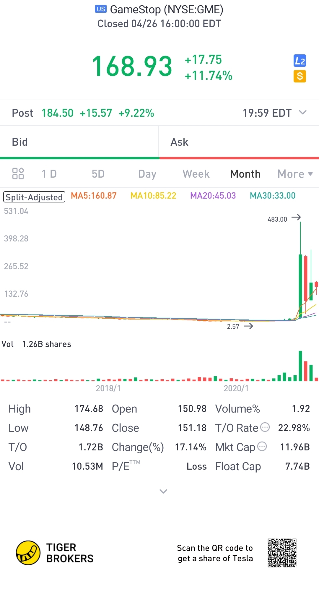
Task: Select the Month candlestick tab
Action: pos(245,174)
